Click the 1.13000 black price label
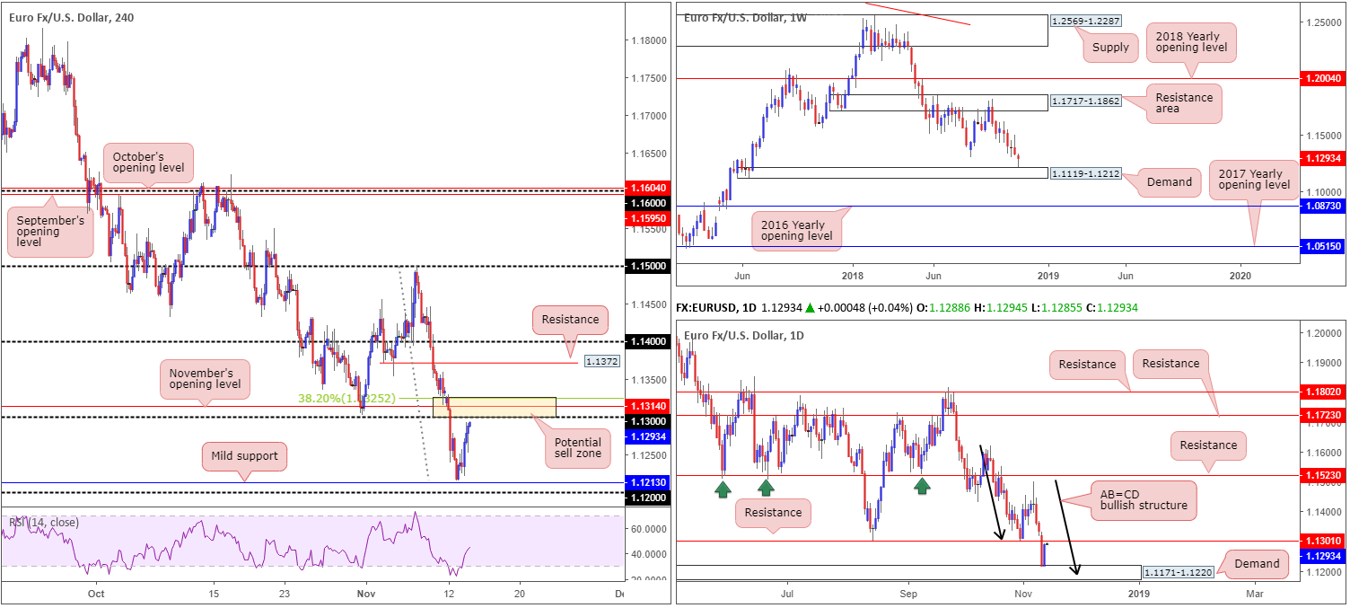 click(649, 421)
